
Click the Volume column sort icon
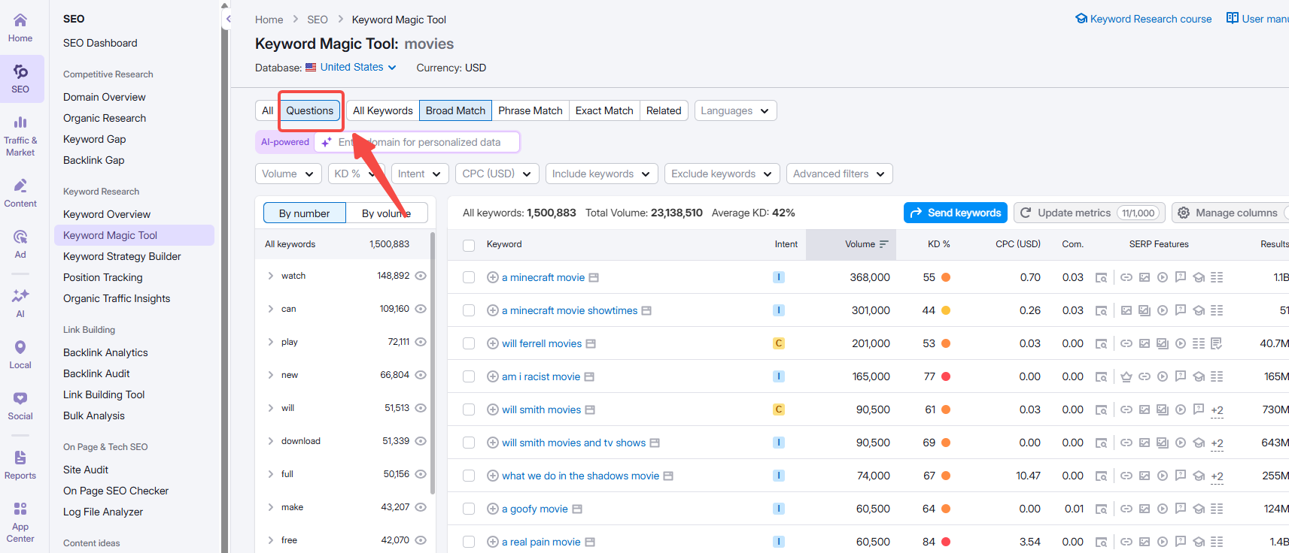[x=884, y=244]
